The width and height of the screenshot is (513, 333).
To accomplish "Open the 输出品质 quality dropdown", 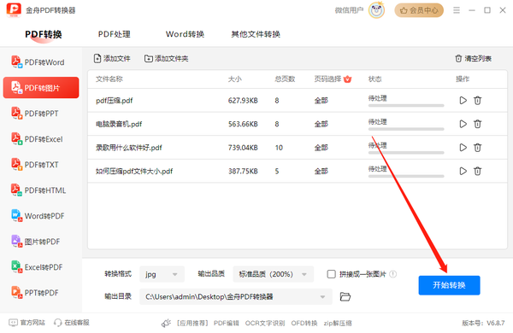I will [274, 274].
